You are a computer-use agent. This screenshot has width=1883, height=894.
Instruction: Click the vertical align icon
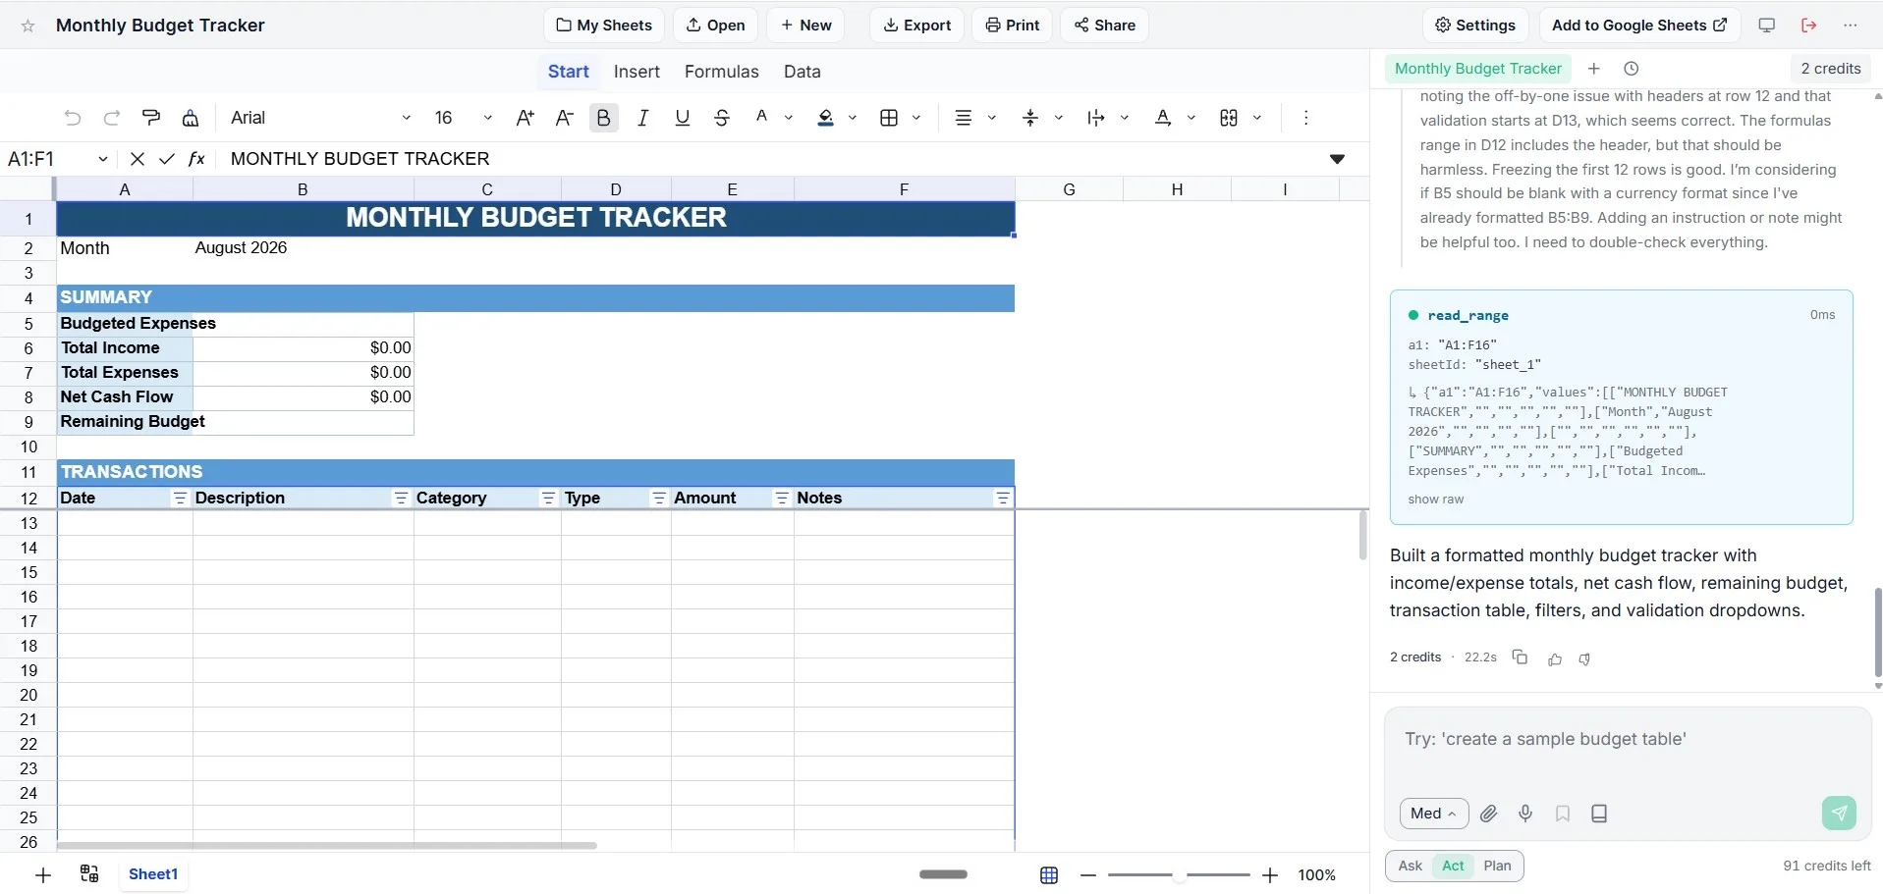point(1030,118)
